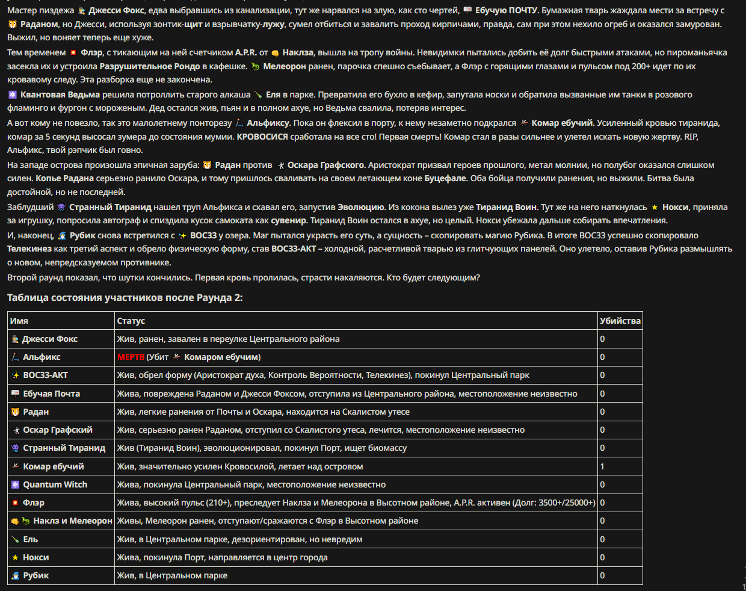The image size is (746, 591).
Task: Click the lion emoji before Раданом in first paragraph
Action: 13,25
